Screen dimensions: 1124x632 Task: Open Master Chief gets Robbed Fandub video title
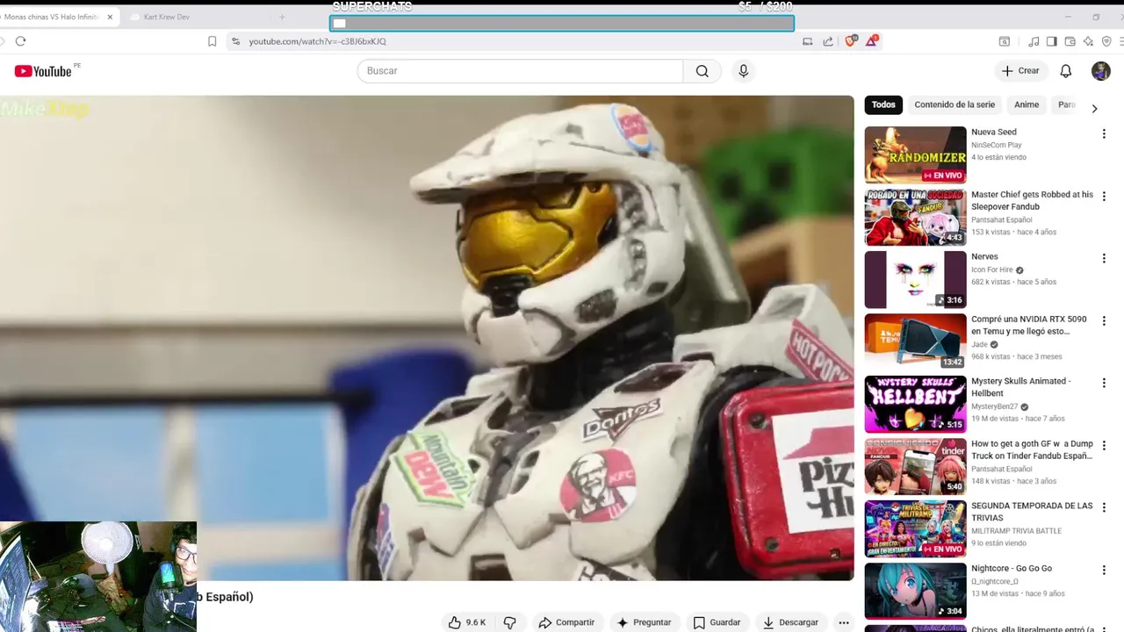pyautogui.click(x=1032, y=200)
